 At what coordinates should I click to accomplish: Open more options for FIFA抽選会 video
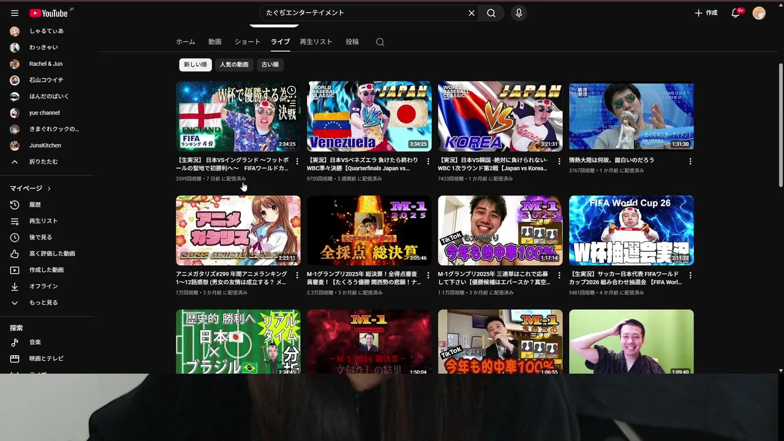click(690, 276)
